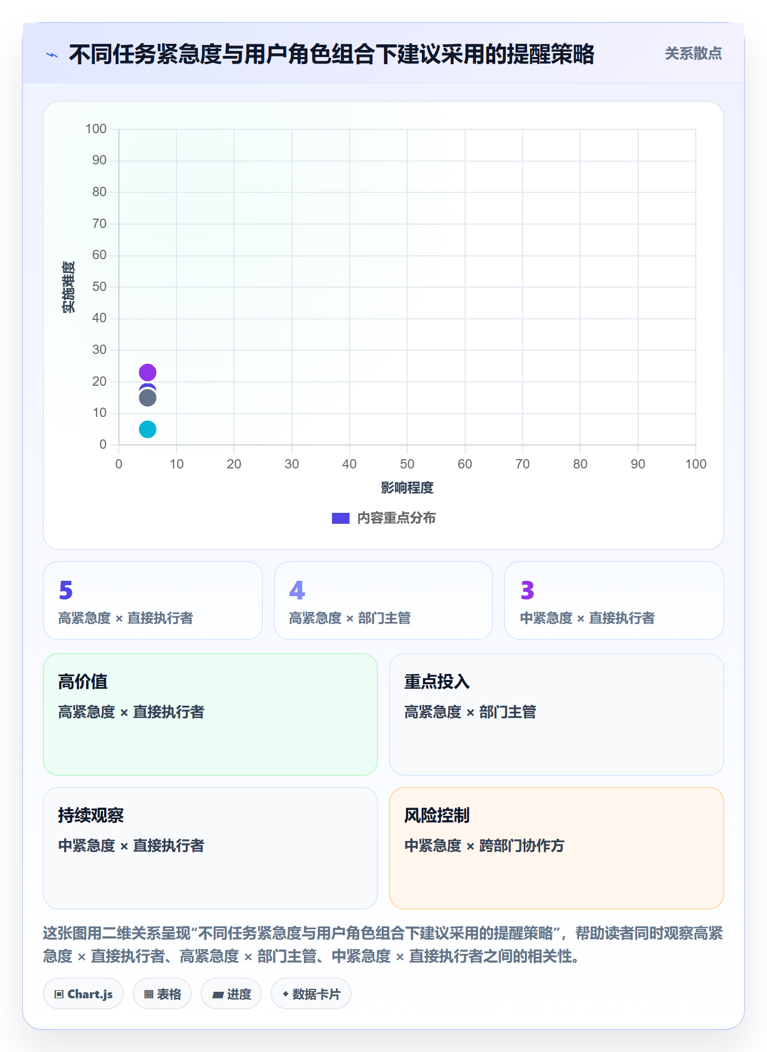Open the 重点投入 quadrant card
The height and width of the screenshot is (1052, 767).
tap(557, 714)
